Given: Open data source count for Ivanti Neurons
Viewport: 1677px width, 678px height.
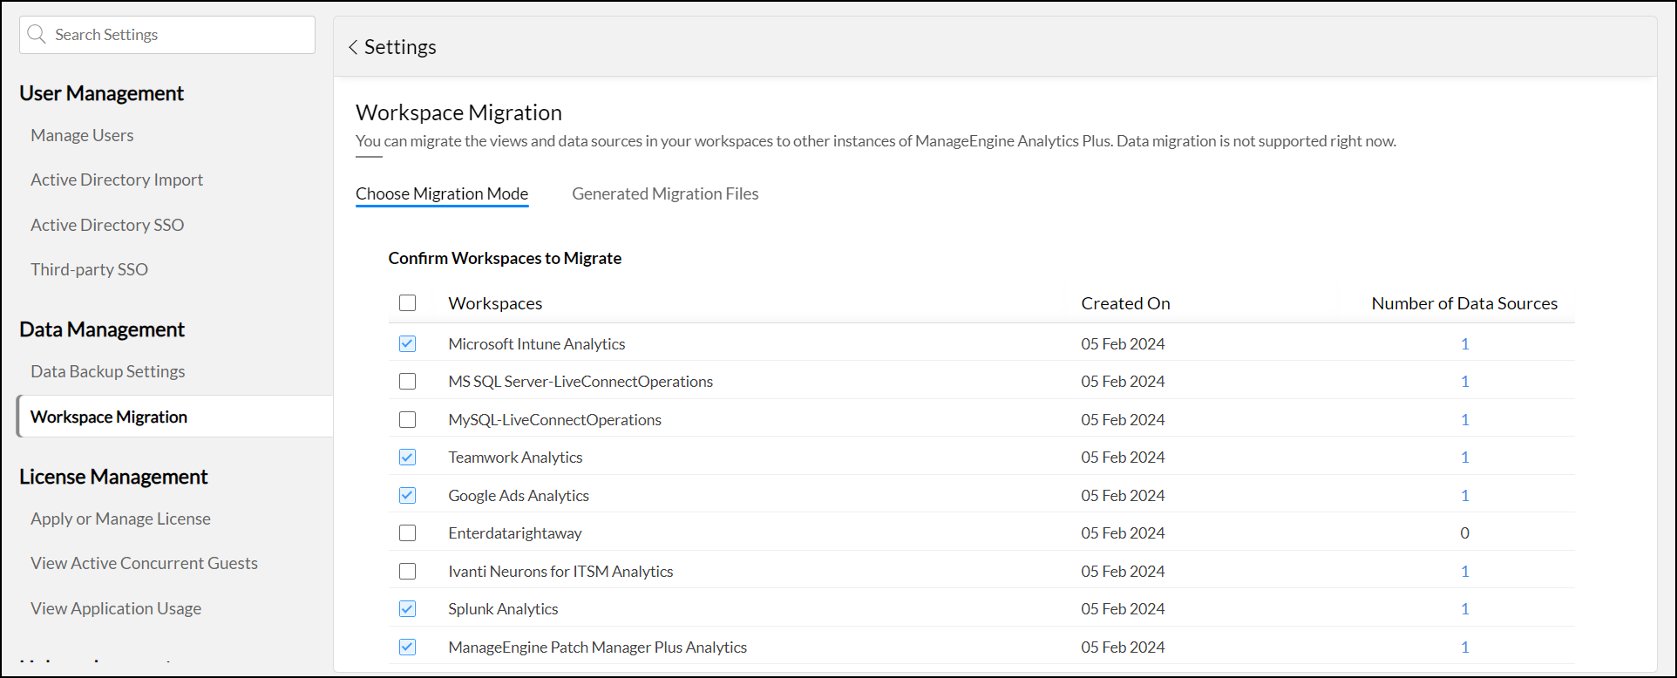Looking at the screenshot, I should [x=1464, y=572].
